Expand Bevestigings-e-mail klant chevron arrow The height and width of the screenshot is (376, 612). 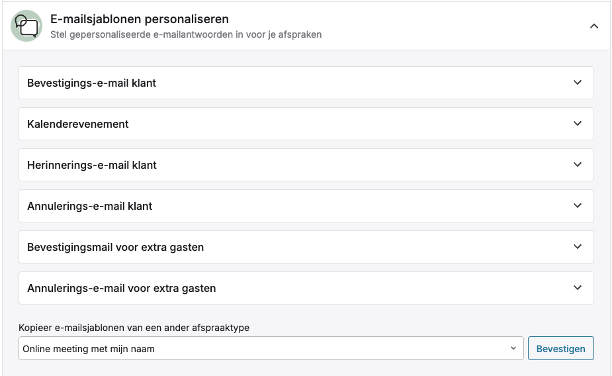coord(577,82)
